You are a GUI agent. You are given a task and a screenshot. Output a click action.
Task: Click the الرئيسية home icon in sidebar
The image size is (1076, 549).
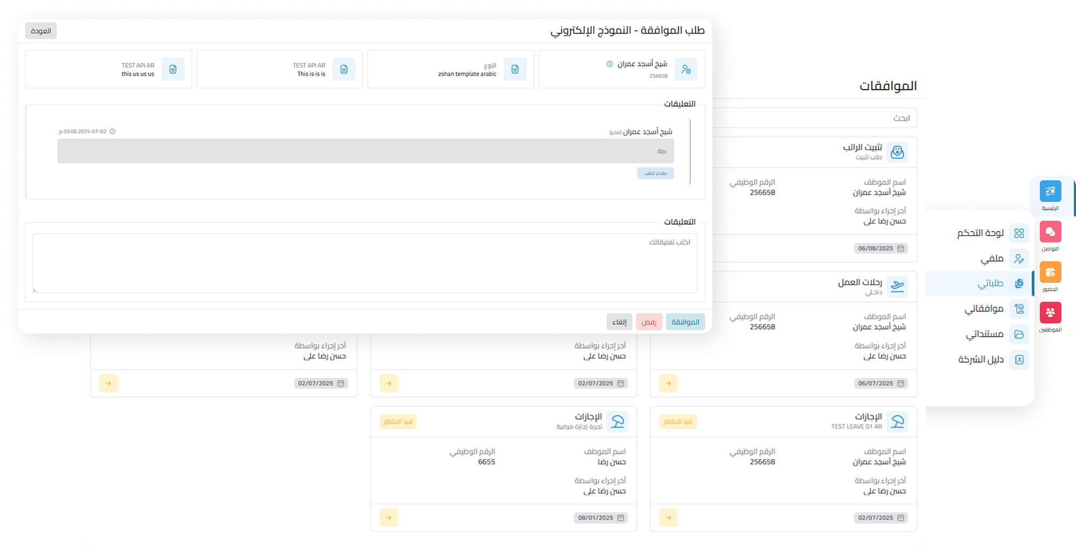pos(1050,192)
